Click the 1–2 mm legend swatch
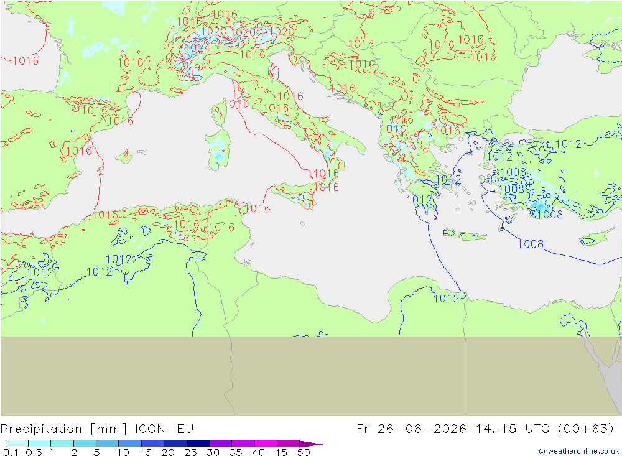Screen dimensions: 622x456 (x=62, y=444)
